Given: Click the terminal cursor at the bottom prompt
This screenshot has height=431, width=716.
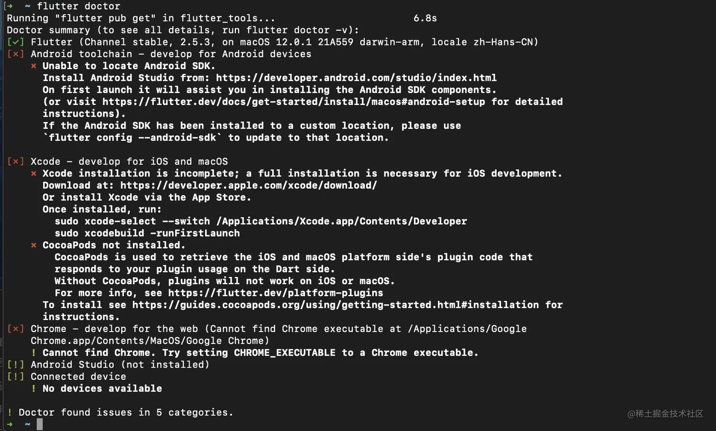Looking at the screenshot, I should pyautogui.click(x=40, y=424).
